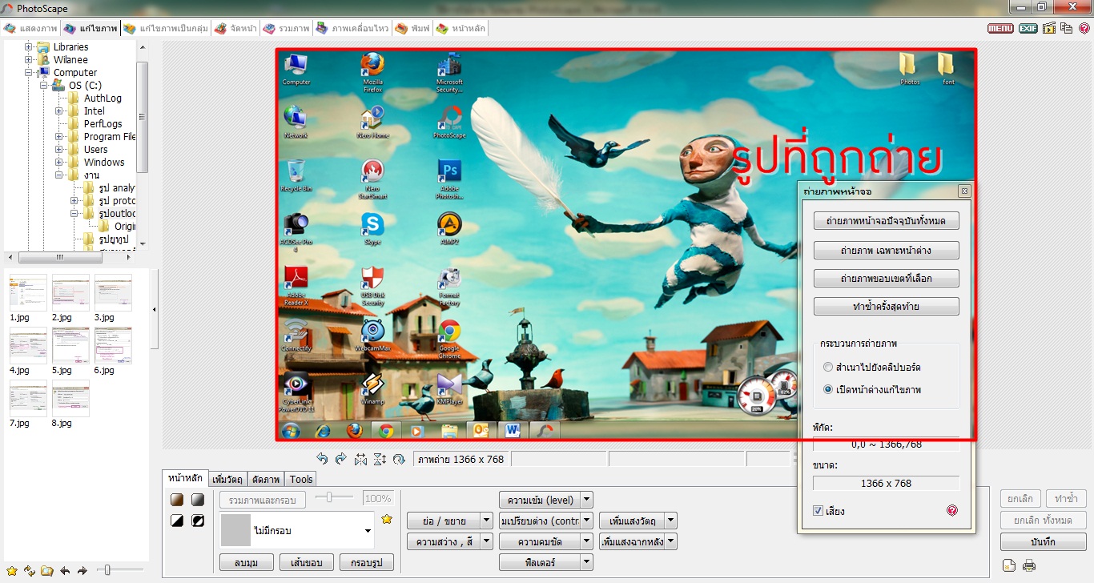Click the left arrow icon under thumbnails

(65, 571)
